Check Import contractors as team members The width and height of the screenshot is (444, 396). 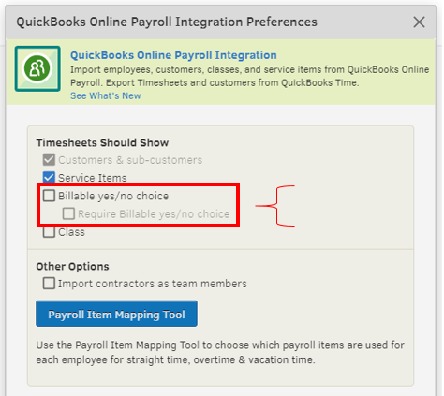point(49,284)
